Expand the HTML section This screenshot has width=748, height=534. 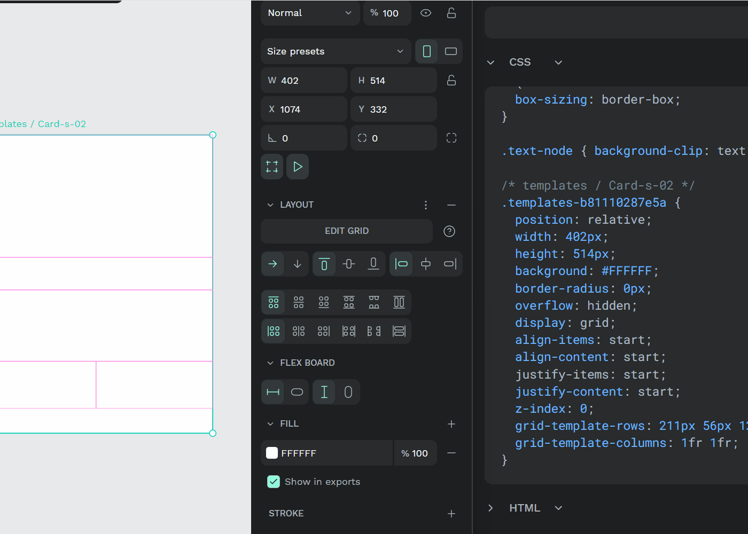point(490,507)
